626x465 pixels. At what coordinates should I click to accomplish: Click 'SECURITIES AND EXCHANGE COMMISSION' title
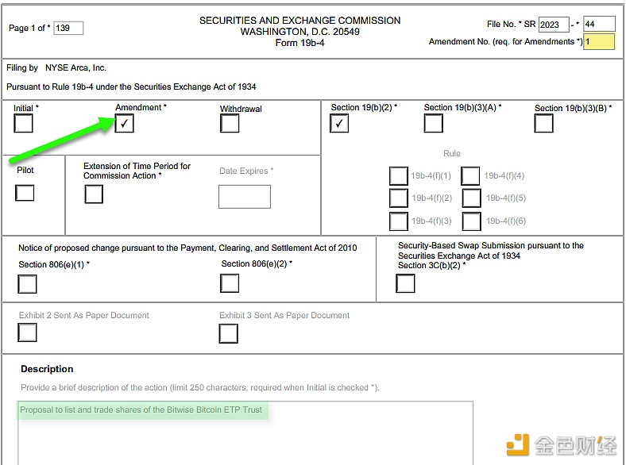pyautogui.click(x=299, y=21)
